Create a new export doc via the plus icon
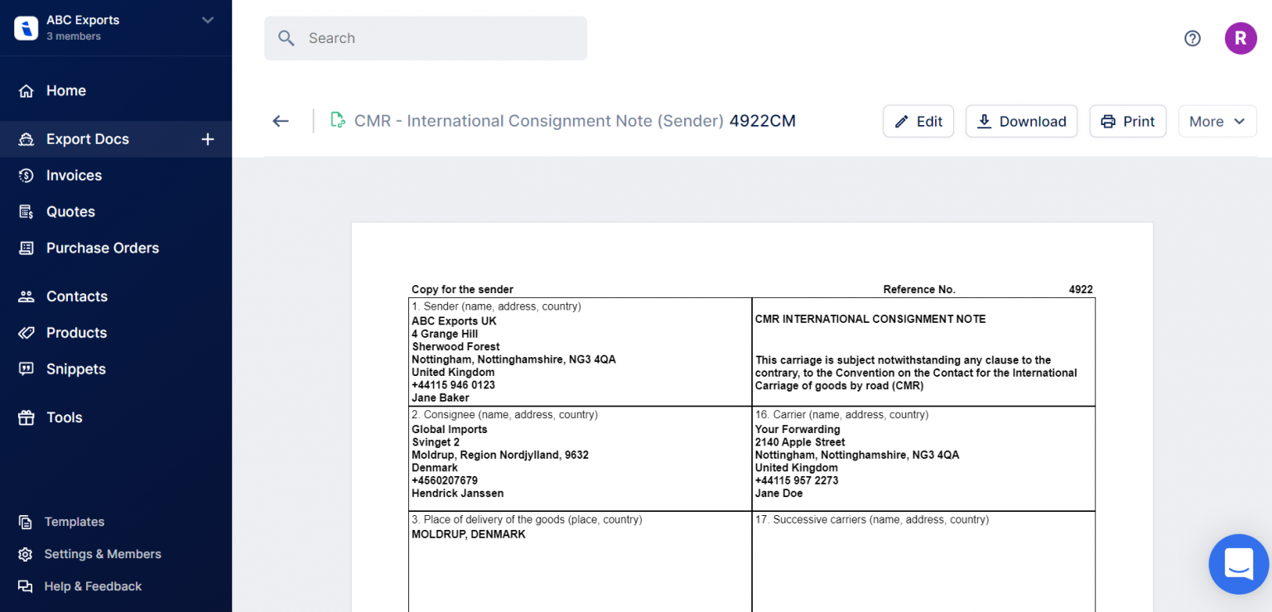Image resolution: width=1272 pixels, height=612 pixels. click(x=207, y=139)
